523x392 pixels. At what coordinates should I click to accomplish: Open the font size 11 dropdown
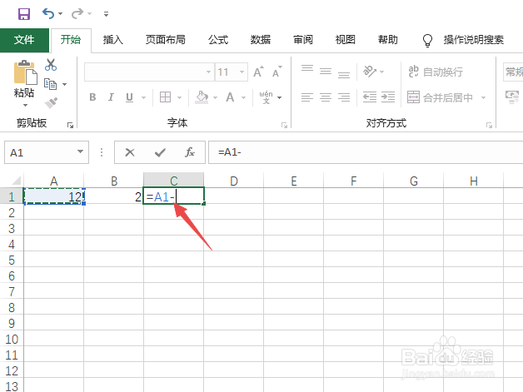pos(242,72)
